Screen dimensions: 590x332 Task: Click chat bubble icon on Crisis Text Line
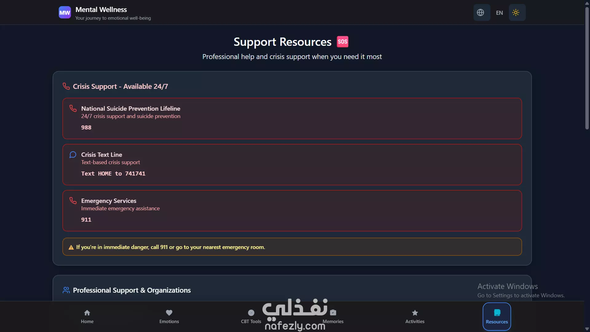[73, 154]
